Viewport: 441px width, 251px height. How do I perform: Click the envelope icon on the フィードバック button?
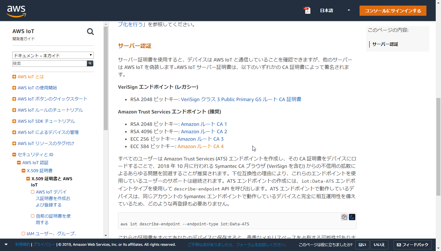tap(400, 245)
